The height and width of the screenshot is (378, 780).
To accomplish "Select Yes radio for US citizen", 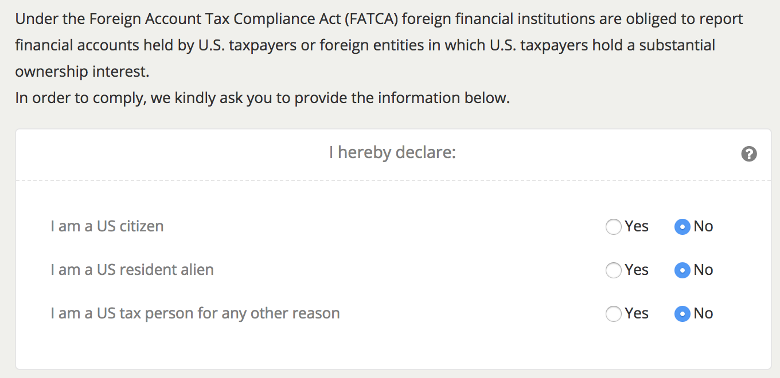I will pos(614,227).
